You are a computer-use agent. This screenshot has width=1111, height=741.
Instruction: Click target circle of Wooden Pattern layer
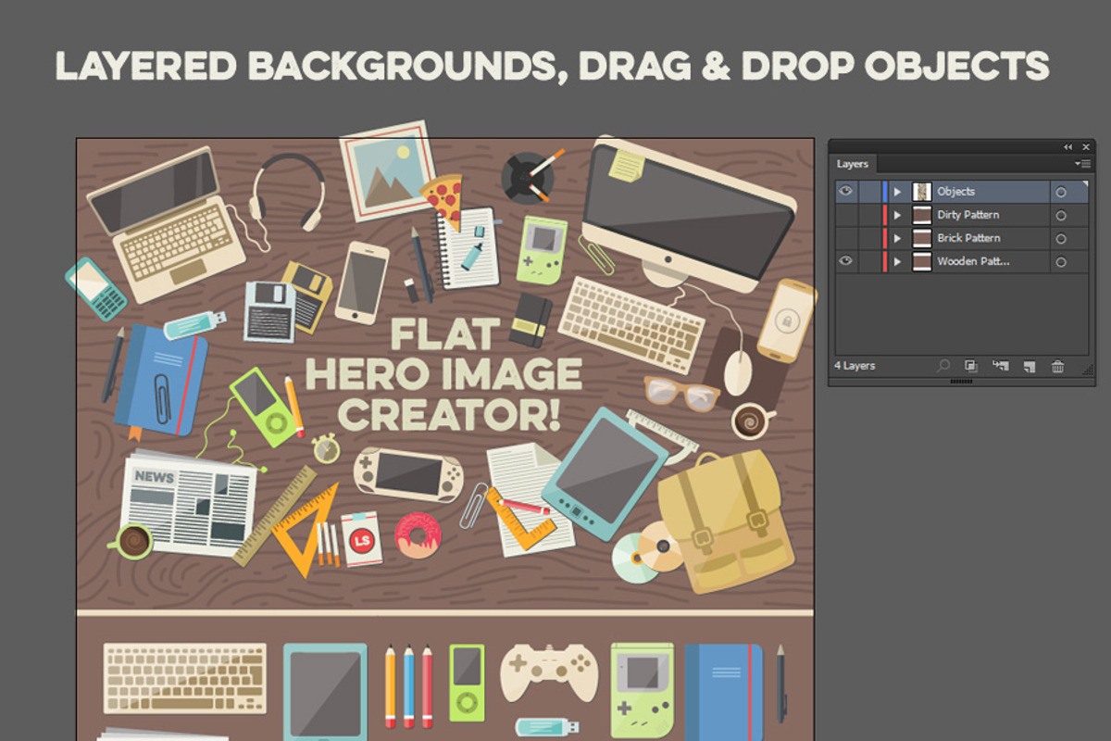(1061, 263)
